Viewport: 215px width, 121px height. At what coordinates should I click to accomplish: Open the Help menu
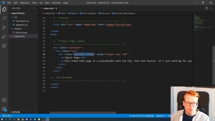pos(66,3)
